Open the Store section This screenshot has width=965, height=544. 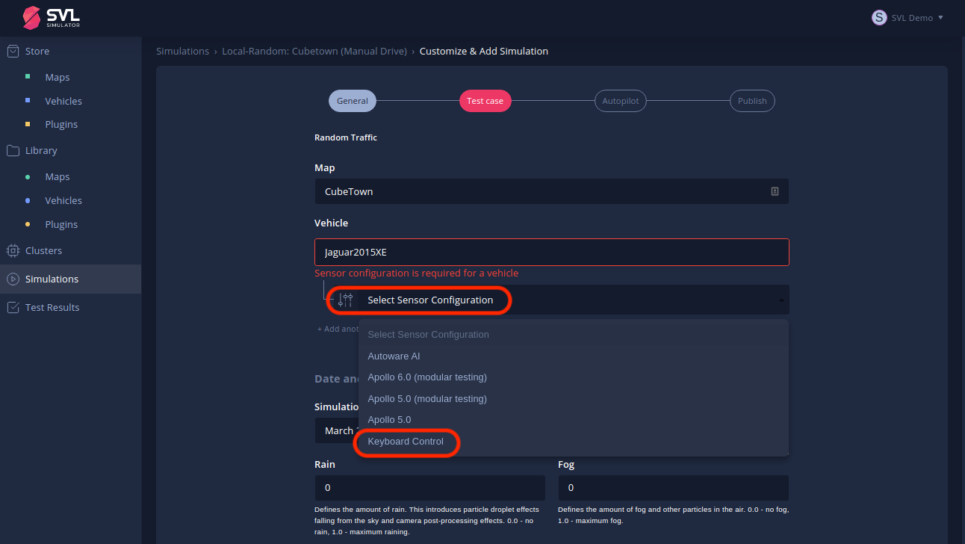[37, 52]
